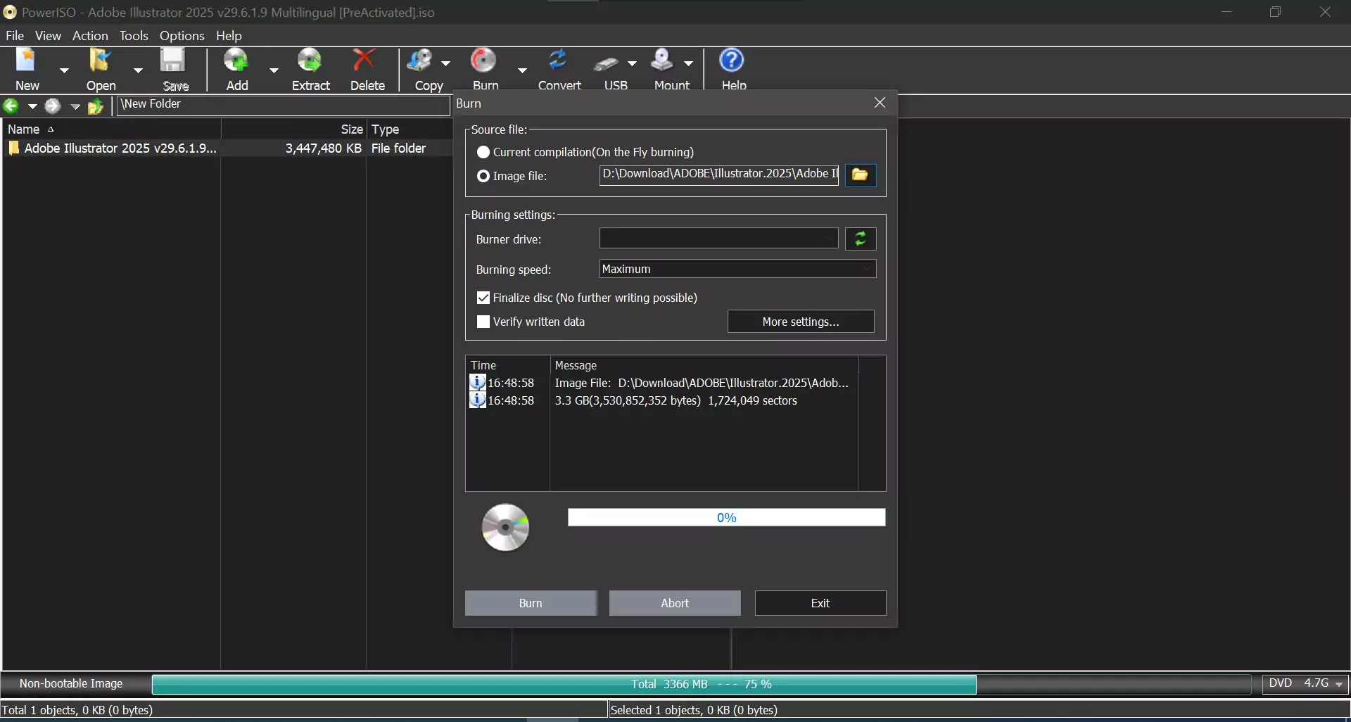Toggle Finalize disc checkbox
1351x722 pixels.
483,298
